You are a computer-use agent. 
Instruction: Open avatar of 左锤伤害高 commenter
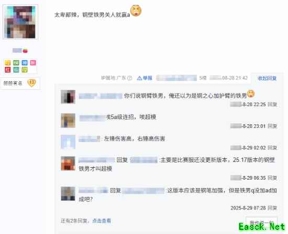click(68, 142)
